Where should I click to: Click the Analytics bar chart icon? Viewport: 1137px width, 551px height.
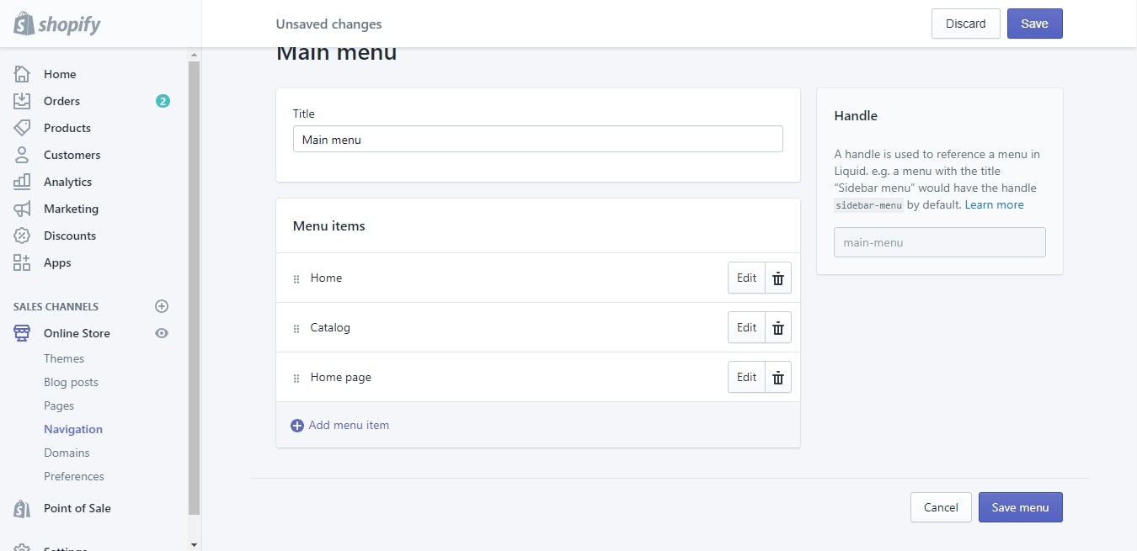[x=22, y=182]
